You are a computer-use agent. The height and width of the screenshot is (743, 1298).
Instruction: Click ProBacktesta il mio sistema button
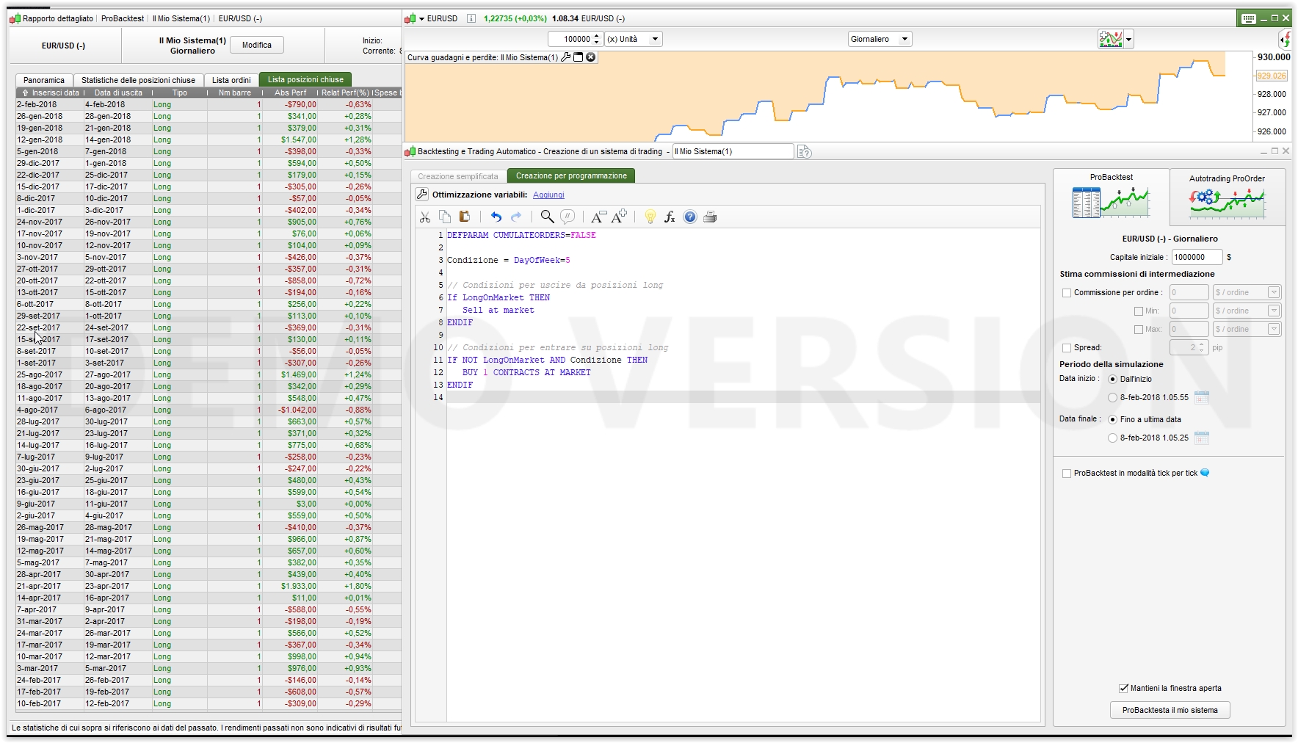click(1170, 710)
